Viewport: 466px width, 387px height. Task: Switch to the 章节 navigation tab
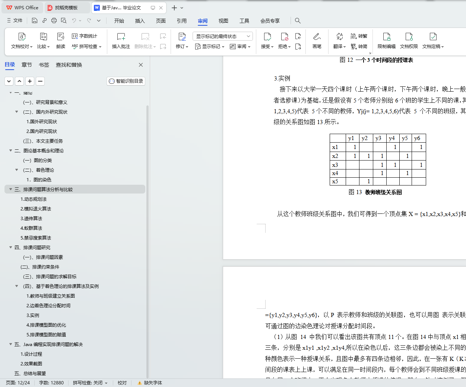[x=27, y=65]
